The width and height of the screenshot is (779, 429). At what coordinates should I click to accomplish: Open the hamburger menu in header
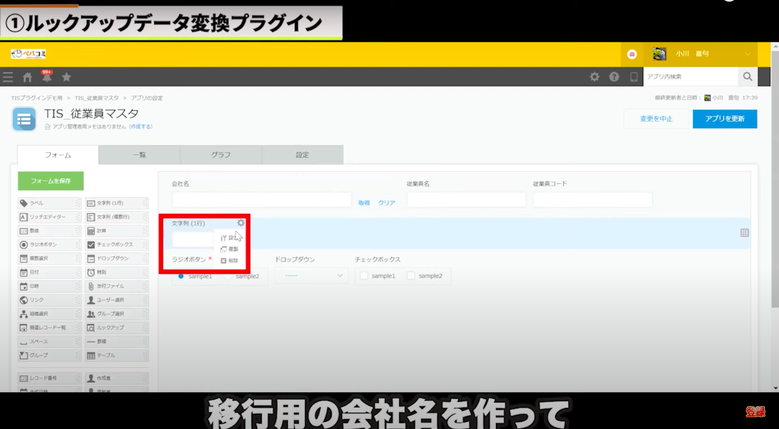8,77
